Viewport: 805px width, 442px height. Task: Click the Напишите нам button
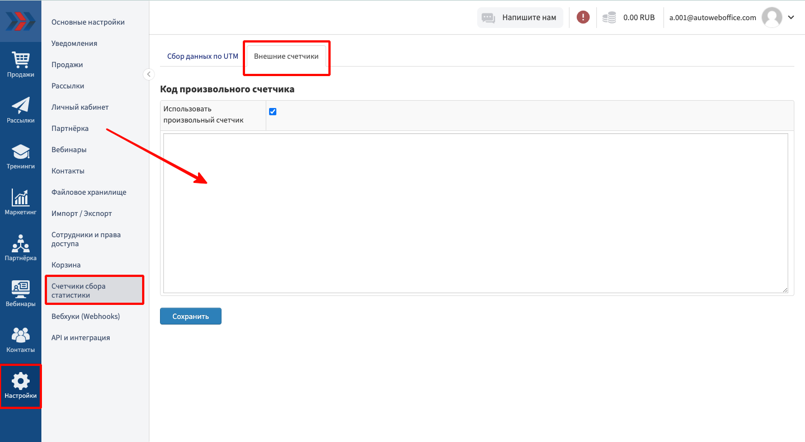tap(520, 17)
